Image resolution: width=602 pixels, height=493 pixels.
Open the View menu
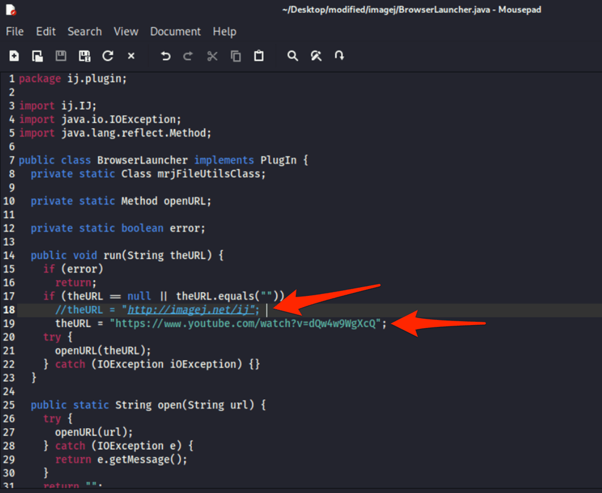(126, 32)
